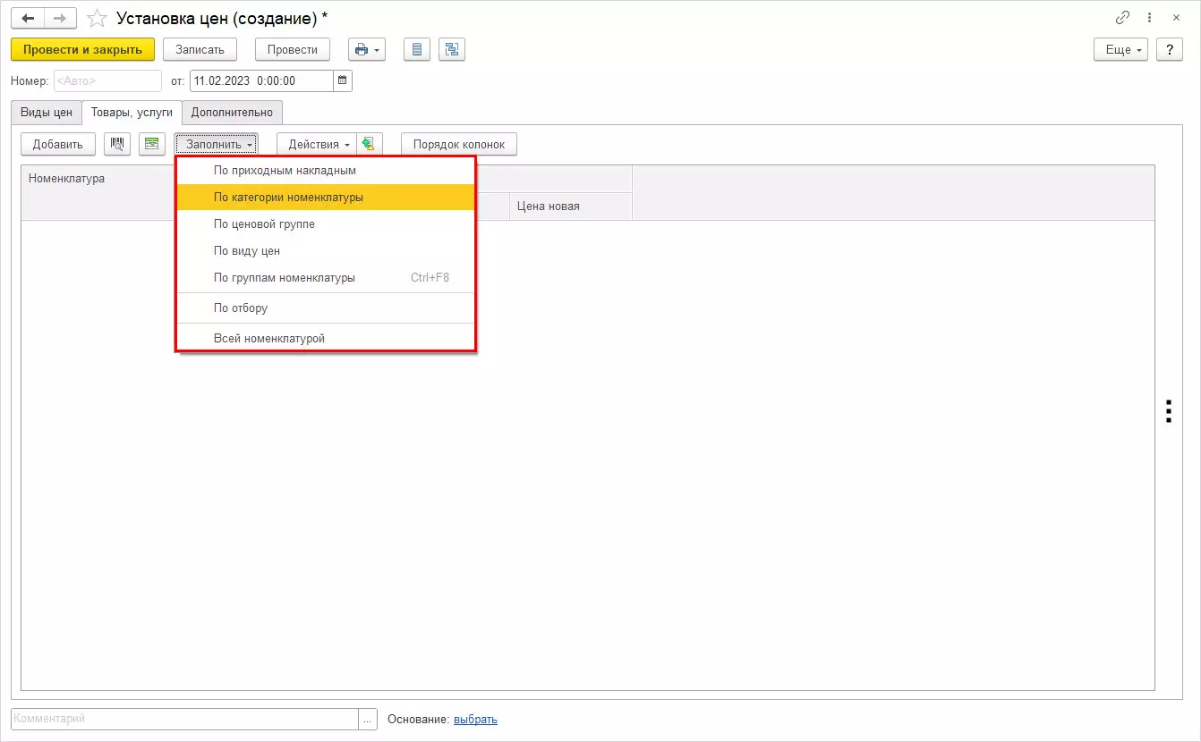The image size is (1201, 742).
Task: Click the Порядок колонок button
Action: pos(459,144)
